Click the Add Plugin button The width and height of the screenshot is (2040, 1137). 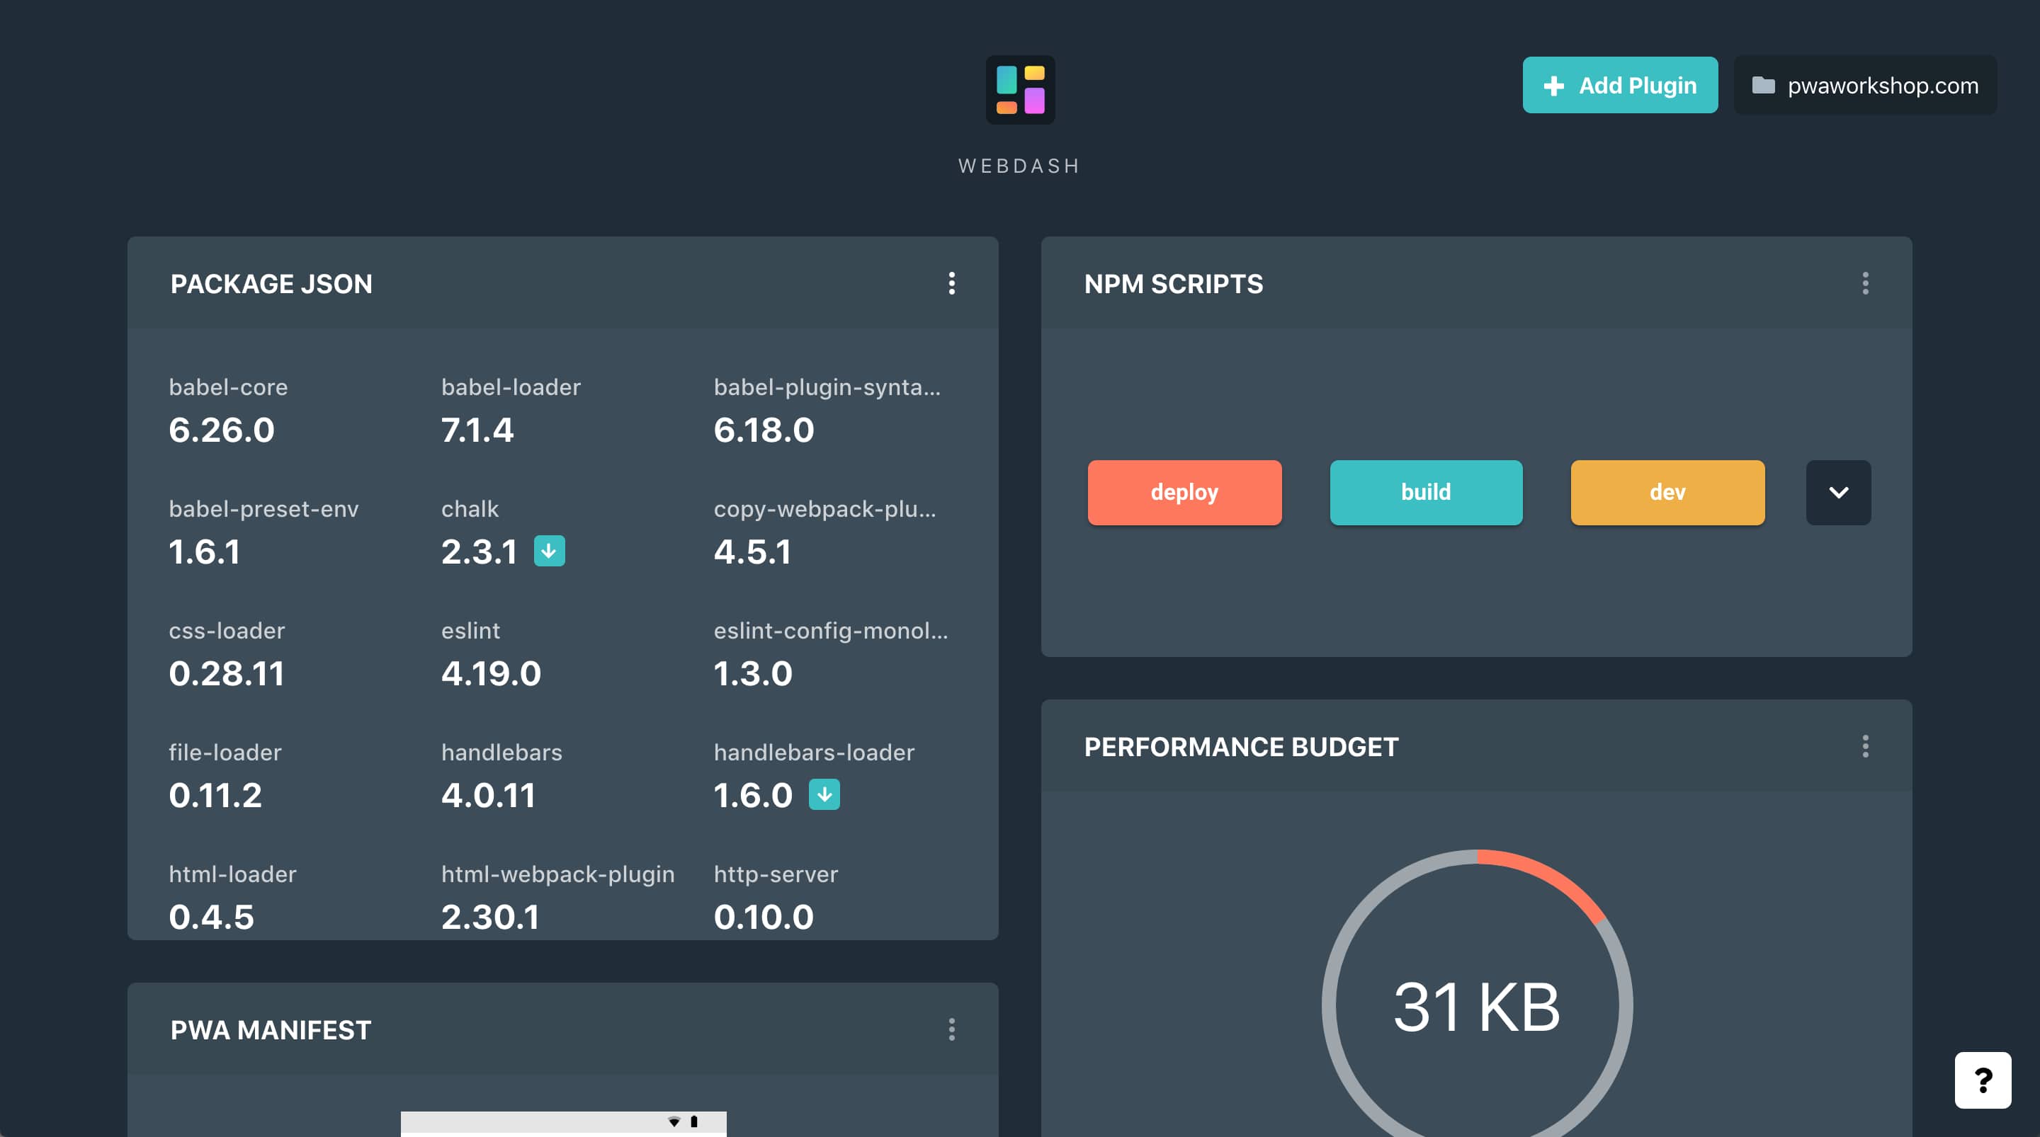pos(1619,86)
